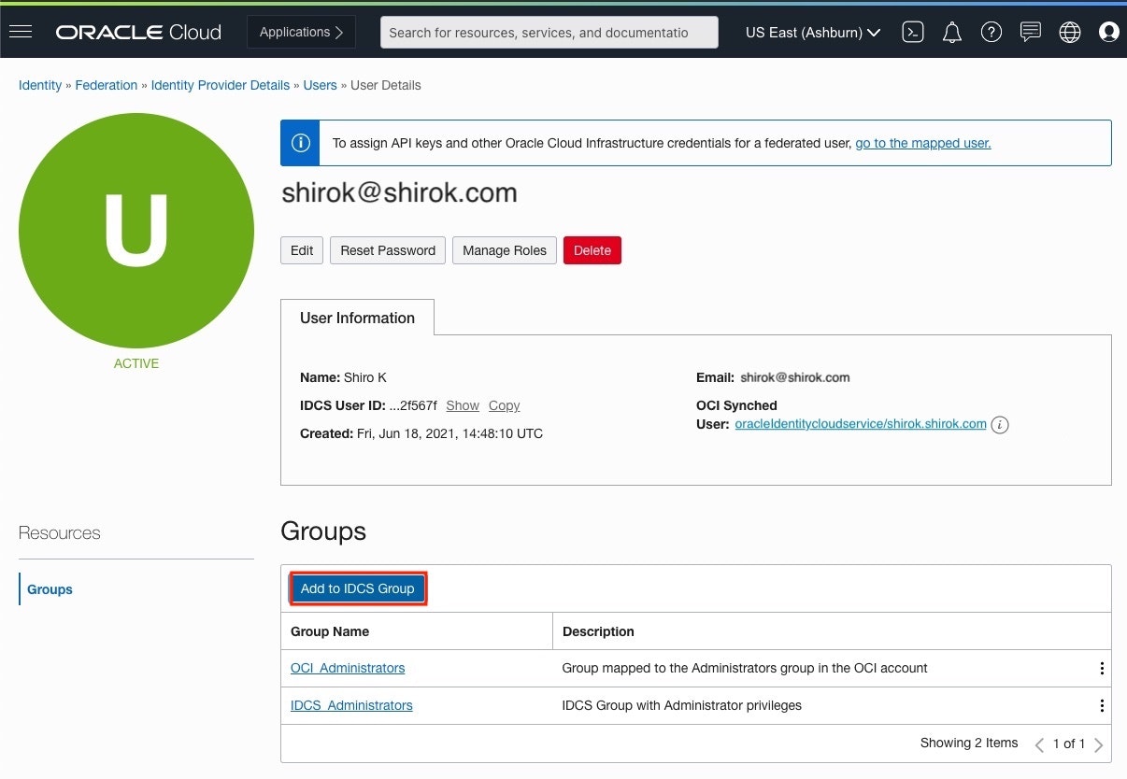Click Show next to IDCS User ID
1127x779 pixels.
tap(463, 405)
